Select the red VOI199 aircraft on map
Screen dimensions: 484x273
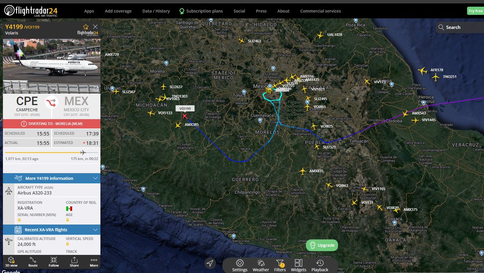pos(185,116)
